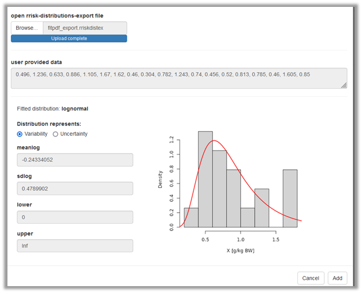The image size is (362, 293).
Task: Select the Variability radio button
Action: [x=20, y=134]
